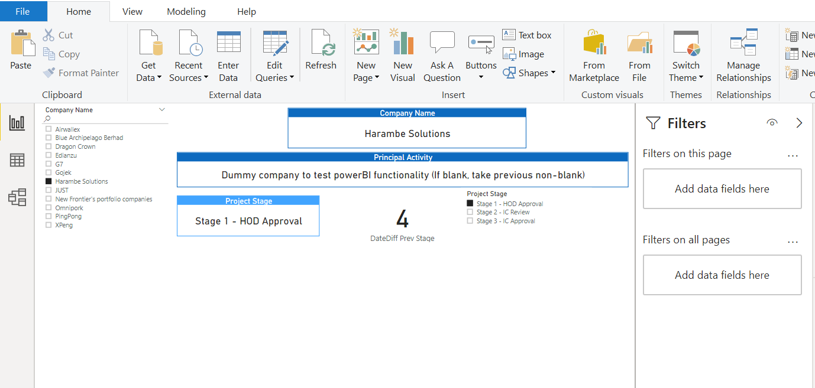Switch to the Modeling ribbon tab
This screenshot has width=815, height=388.
point(186,11)
